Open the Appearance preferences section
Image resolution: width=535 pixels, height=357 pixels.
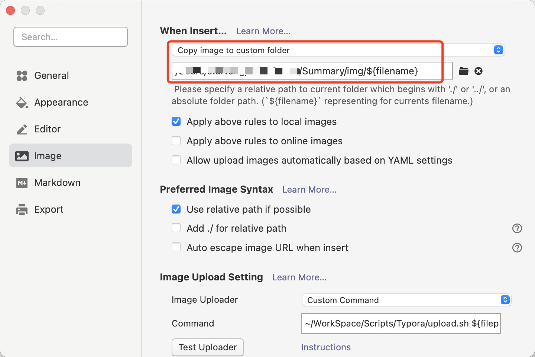71,102
